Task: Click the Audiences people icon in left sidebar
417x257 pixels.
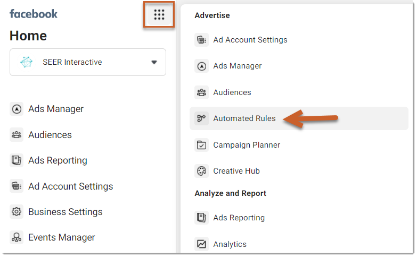Action: coord(17,135)
